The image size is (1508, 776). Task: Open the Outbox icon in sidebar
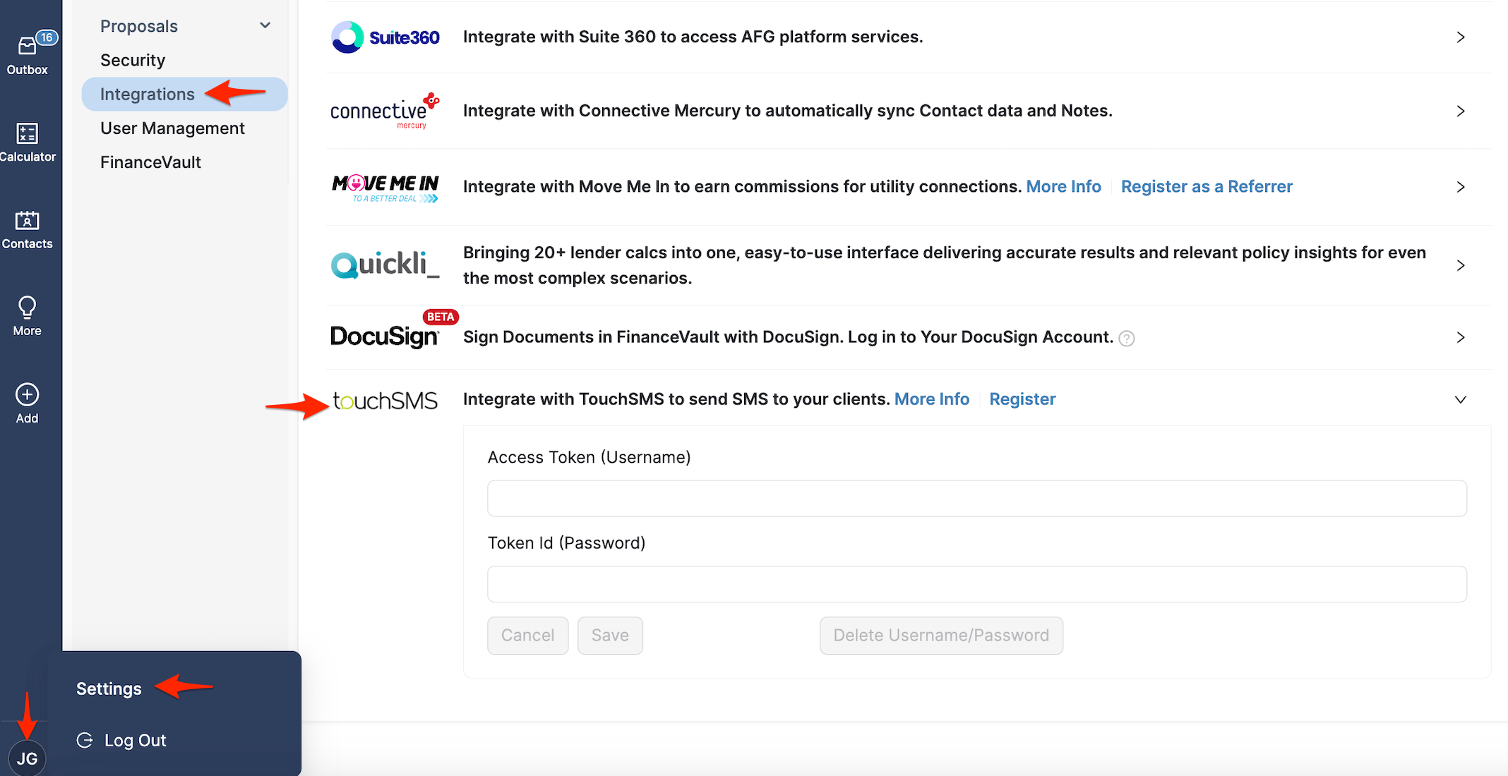(x=27, y=47)
